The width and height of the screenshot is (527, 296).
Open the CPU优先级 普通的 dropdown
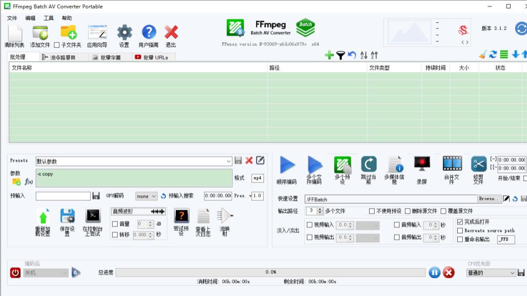pos(491,273)
